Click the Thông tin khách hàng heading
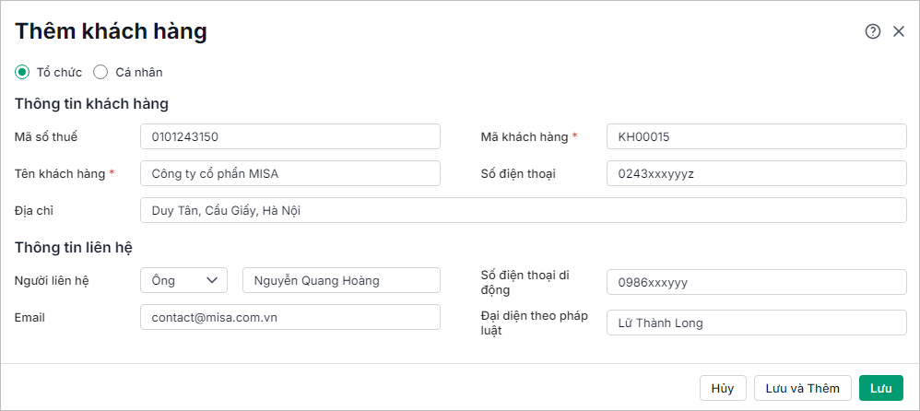This screenshot has height=411, width=920. 91,103
